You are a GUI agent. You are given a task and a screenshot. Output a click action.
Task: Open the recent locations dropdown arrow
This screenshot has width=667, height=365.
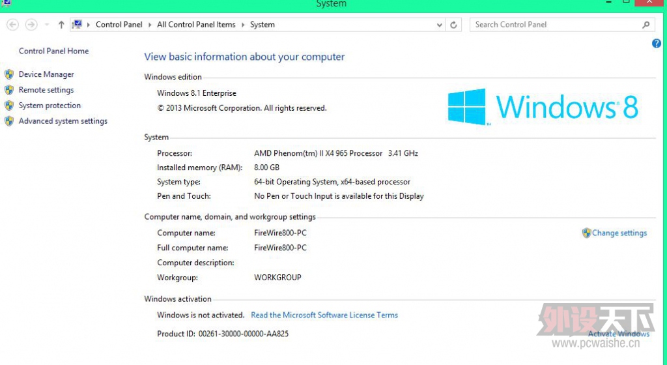47,25
